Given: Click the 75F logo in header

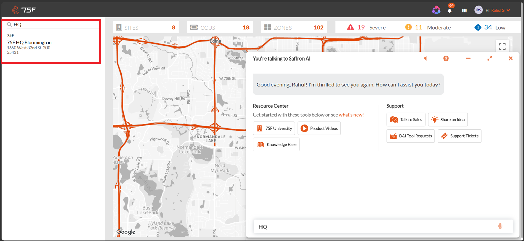Looking at the screenshot, I should (x=24, y=10).
